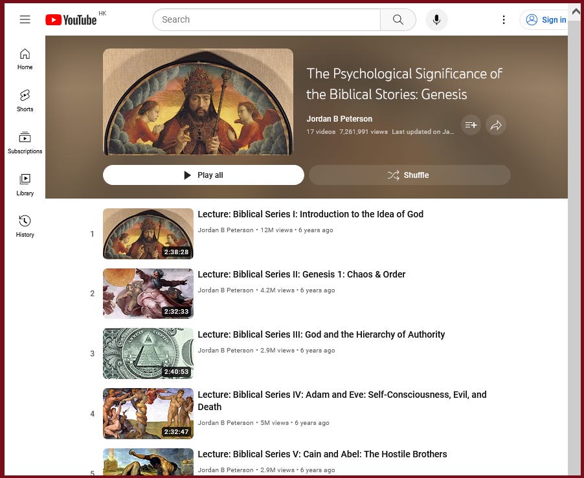584x478 pixels.
Task: Save playlist with add-to-library icon
Action: 471,125
